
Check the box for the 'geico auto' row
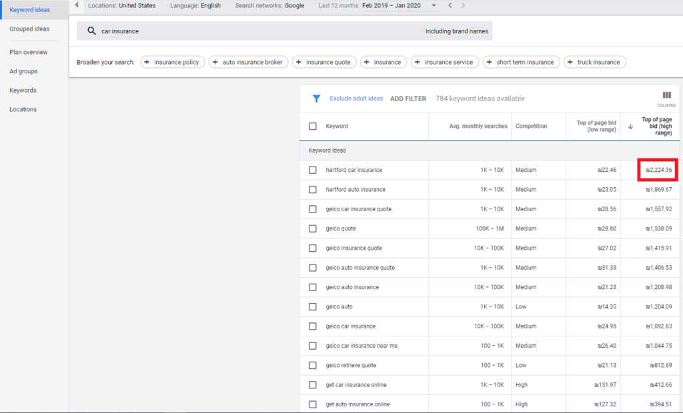[x=313, y=307]
